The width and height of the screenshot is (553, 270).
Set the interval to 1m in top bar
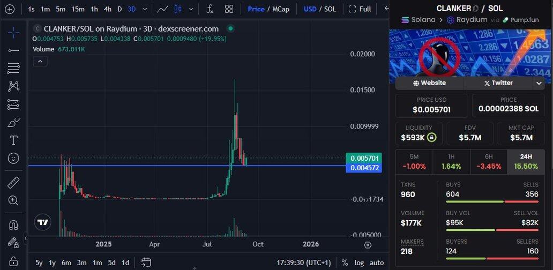[45, 9]
